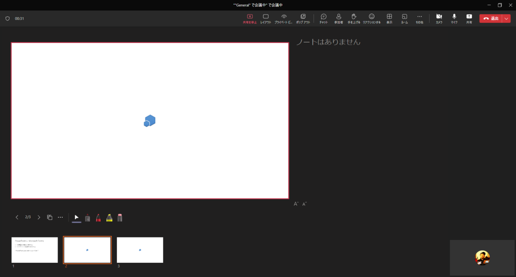
Task: Enable private viewing mode
Action: click(x=284, y=18)
